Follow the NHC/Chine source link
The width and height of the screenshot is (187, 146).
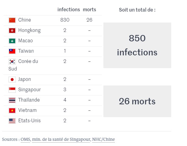104,140
